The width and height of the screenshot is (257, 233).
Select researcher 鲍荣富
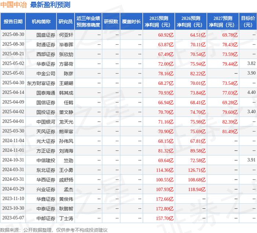tap(66, 131)
